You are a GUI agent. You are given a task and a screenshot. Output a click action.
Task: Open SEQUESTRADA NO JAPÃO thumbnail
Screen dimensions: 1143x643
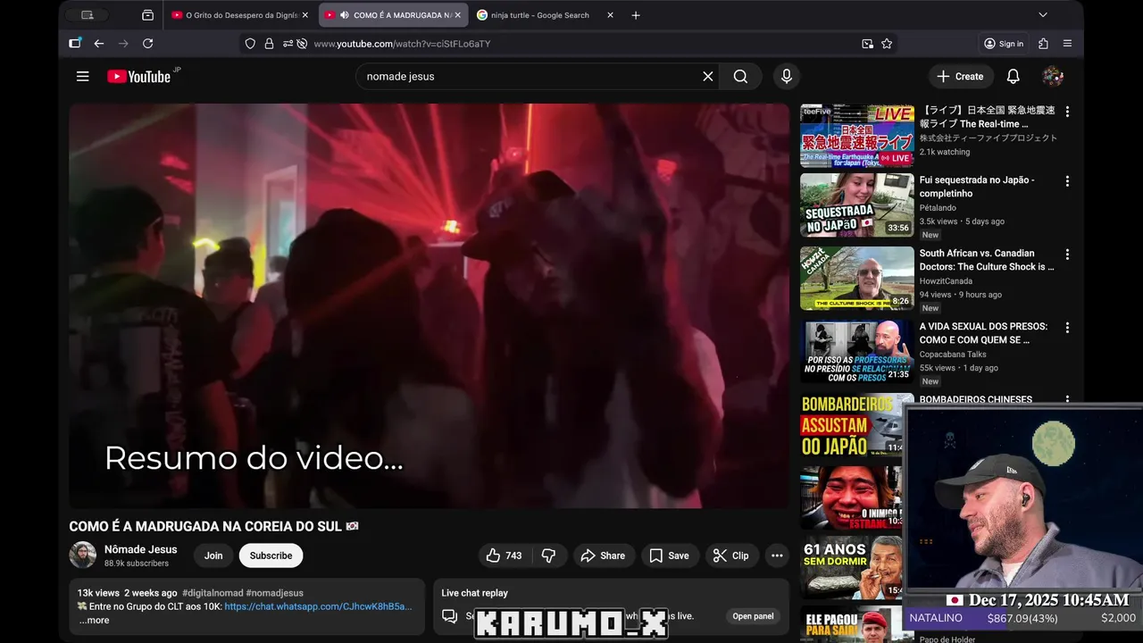click(x=857, y=205)
